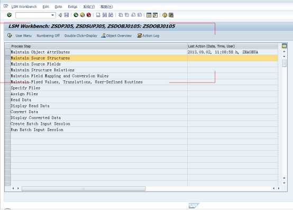Click the yellow Exit icon
This screenshot has width=293, height=210.
coord(83,15)
